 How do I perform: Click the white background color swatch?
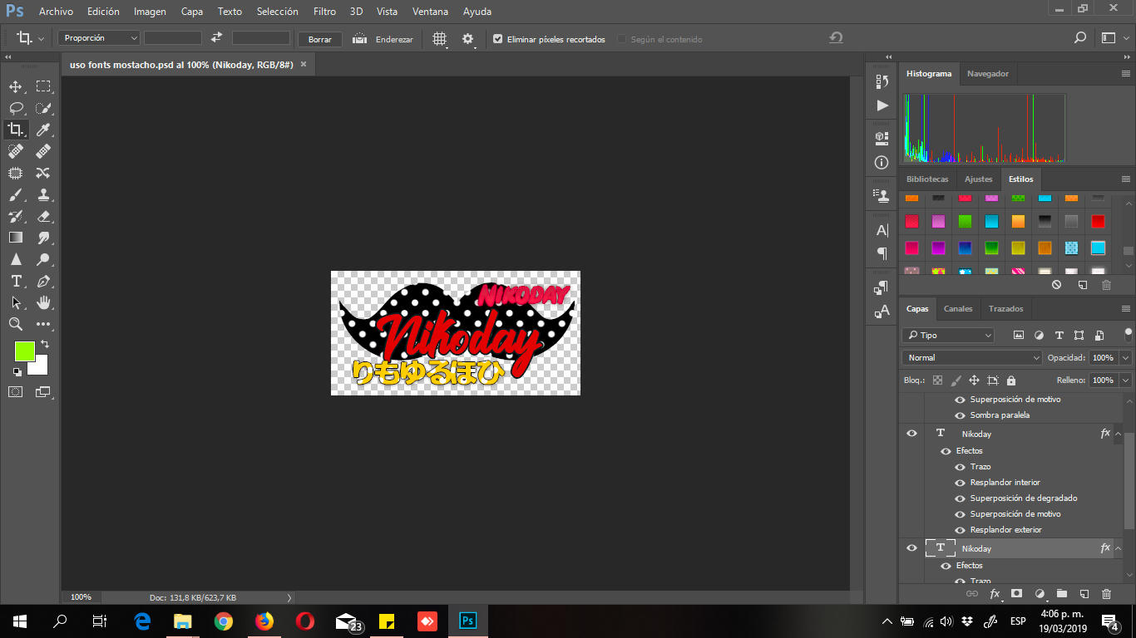39,366
